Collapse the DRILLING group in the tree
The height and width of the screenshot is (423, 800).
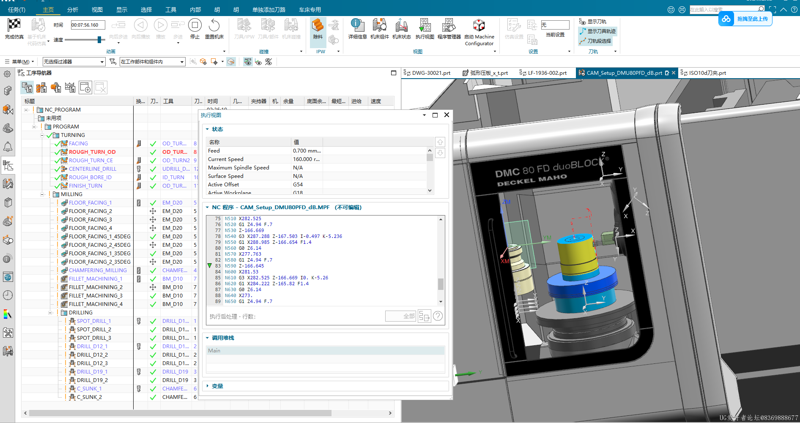pyautogui.click(x=50, y=313)
